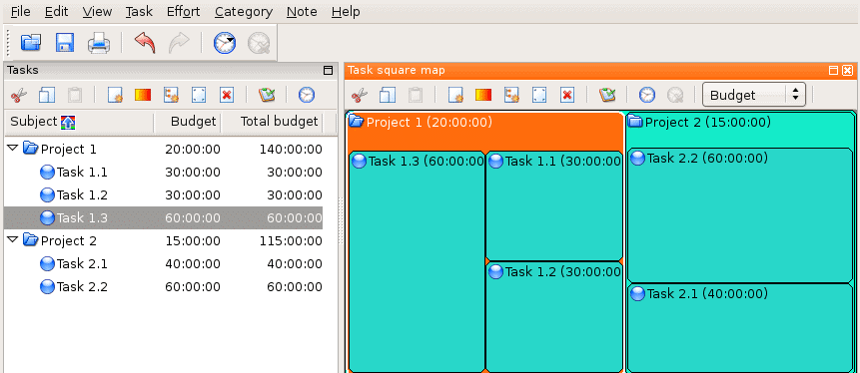Click Edit task icon in Tasks panel
Image resolution: width=860 pixels, height=373 pixels.
pos(199,96)
